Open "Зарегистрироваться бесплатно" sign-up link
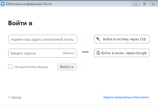This screenshot has height=106, width=158. click(126, 97)
